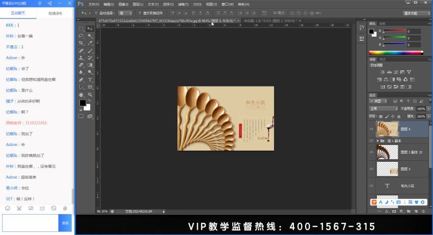Viewport: 433px width, 235px height.
Task: Open the 基本功能 workspace dropdown
Action: click(416, 13)
